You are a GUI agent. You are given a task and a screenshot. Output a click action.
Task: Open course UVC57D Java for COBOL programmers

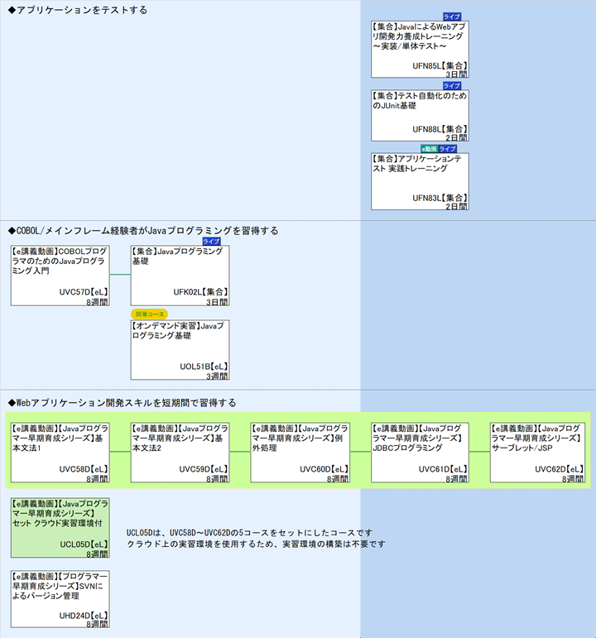60,276
